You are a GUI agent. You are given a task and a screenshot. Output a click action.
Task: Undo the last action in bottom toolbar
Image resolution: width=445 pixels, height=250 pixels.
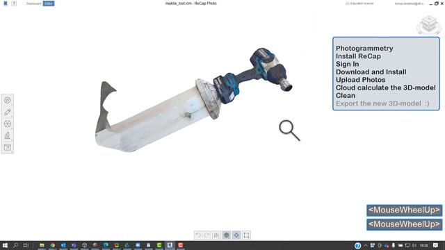198,235
